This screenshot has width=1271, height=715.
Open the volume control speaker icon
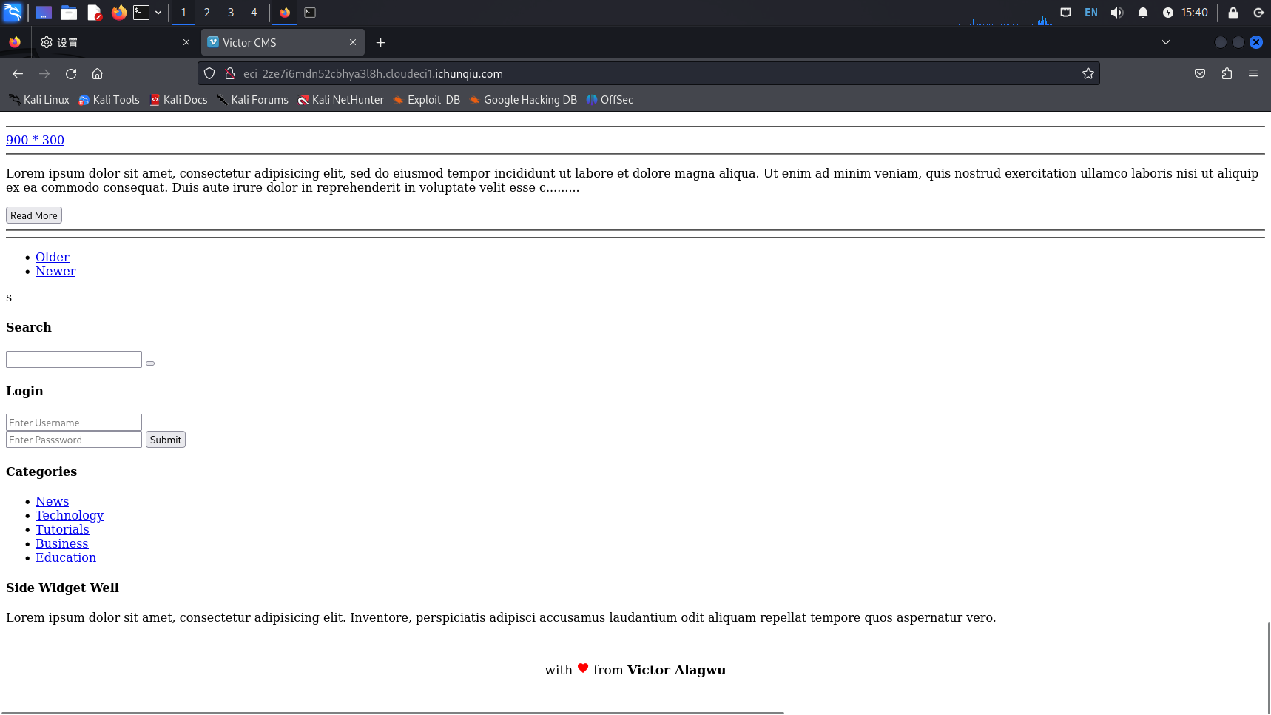(x=1117, y=13)
